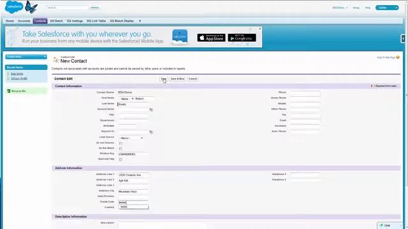The height and width of the screenshot is (229, 408).
Task: Click the Department input field
Action: point(133,121)
